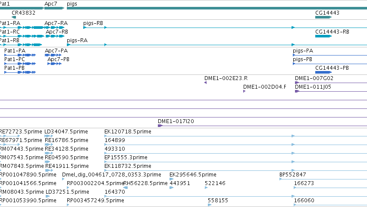Open the DME1-007G02 cDNA label
367x207 pixels.
(x=314, y=78)
